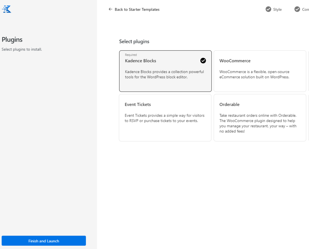
Task: Select the Kadence Blocks plugin card
Action: point(165,71)
